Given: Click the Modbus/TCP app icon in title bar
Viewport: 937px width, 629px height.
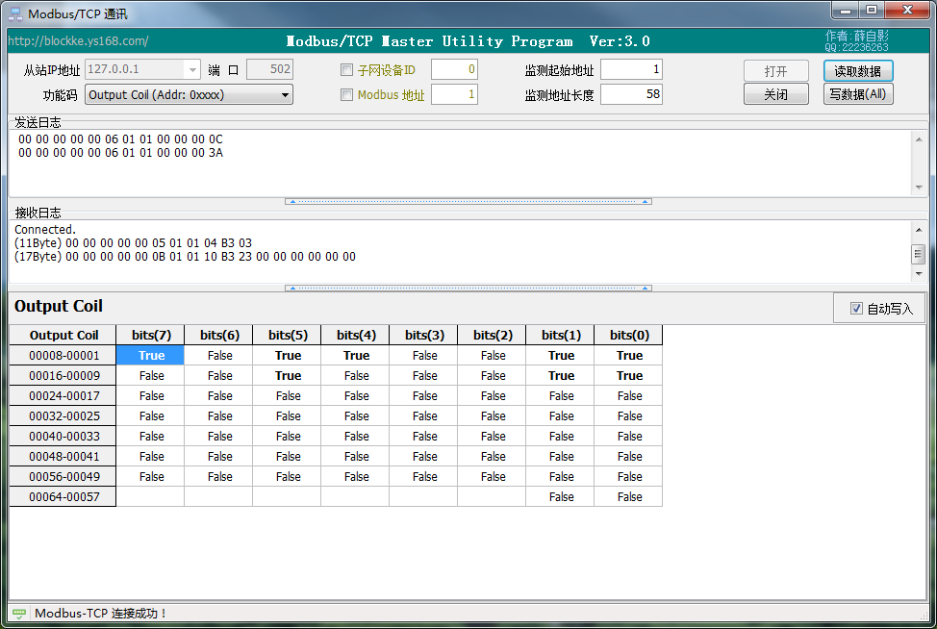Looking at the screenshot, I should pos(15,14).
